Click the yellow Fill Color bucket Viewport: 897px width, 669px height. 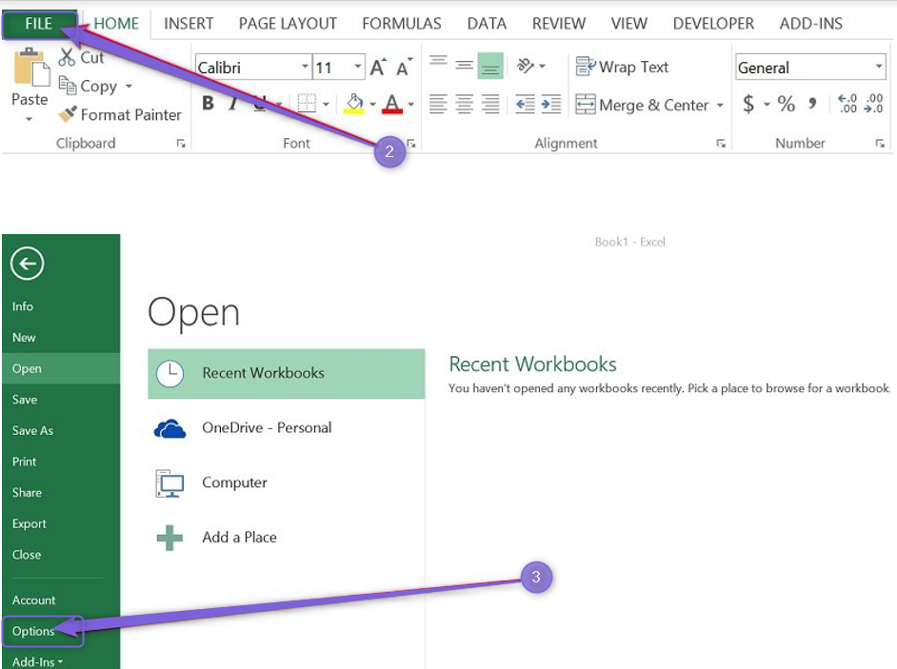(x=354, y=104)
